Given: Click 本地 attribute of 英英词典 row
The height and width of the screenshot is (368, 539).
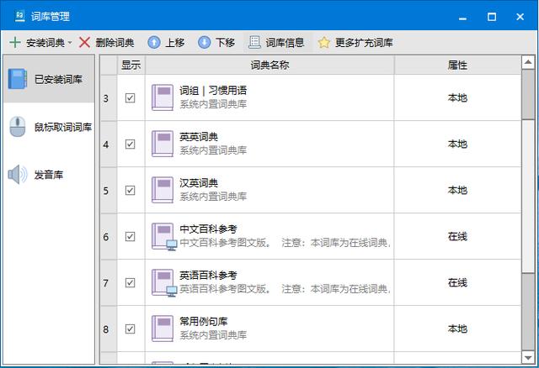Looking at the screenshot, I should [x=457, y=144].
